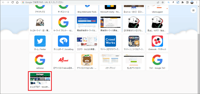Share this page icon in address bar
Screen dimensions: 200x94
tap(158, 2)
